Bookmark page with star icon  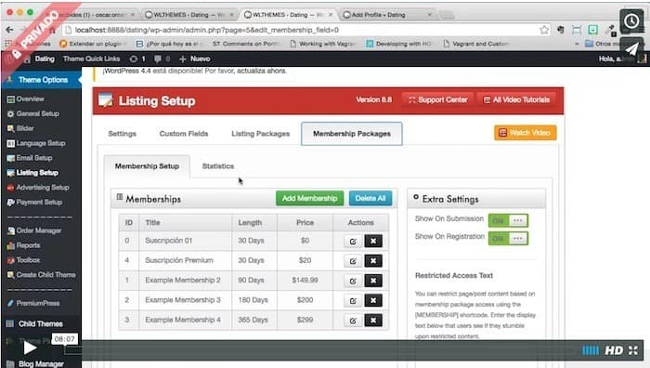click(x=544, y=30)
